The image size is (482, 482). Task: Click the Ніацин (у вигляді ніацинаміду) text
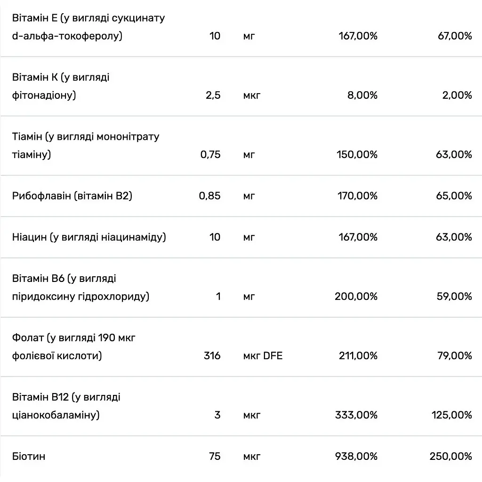click(89, 237)
